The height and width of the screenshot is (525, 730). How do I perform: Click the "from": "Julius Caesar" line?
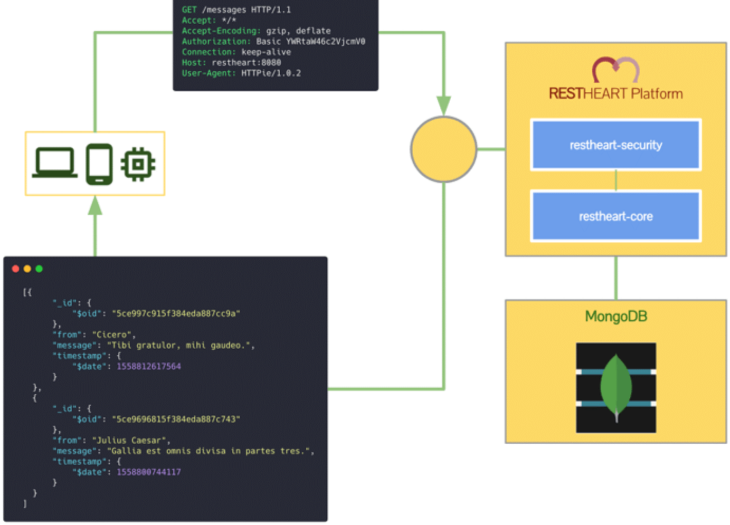(x=111, y=441)
